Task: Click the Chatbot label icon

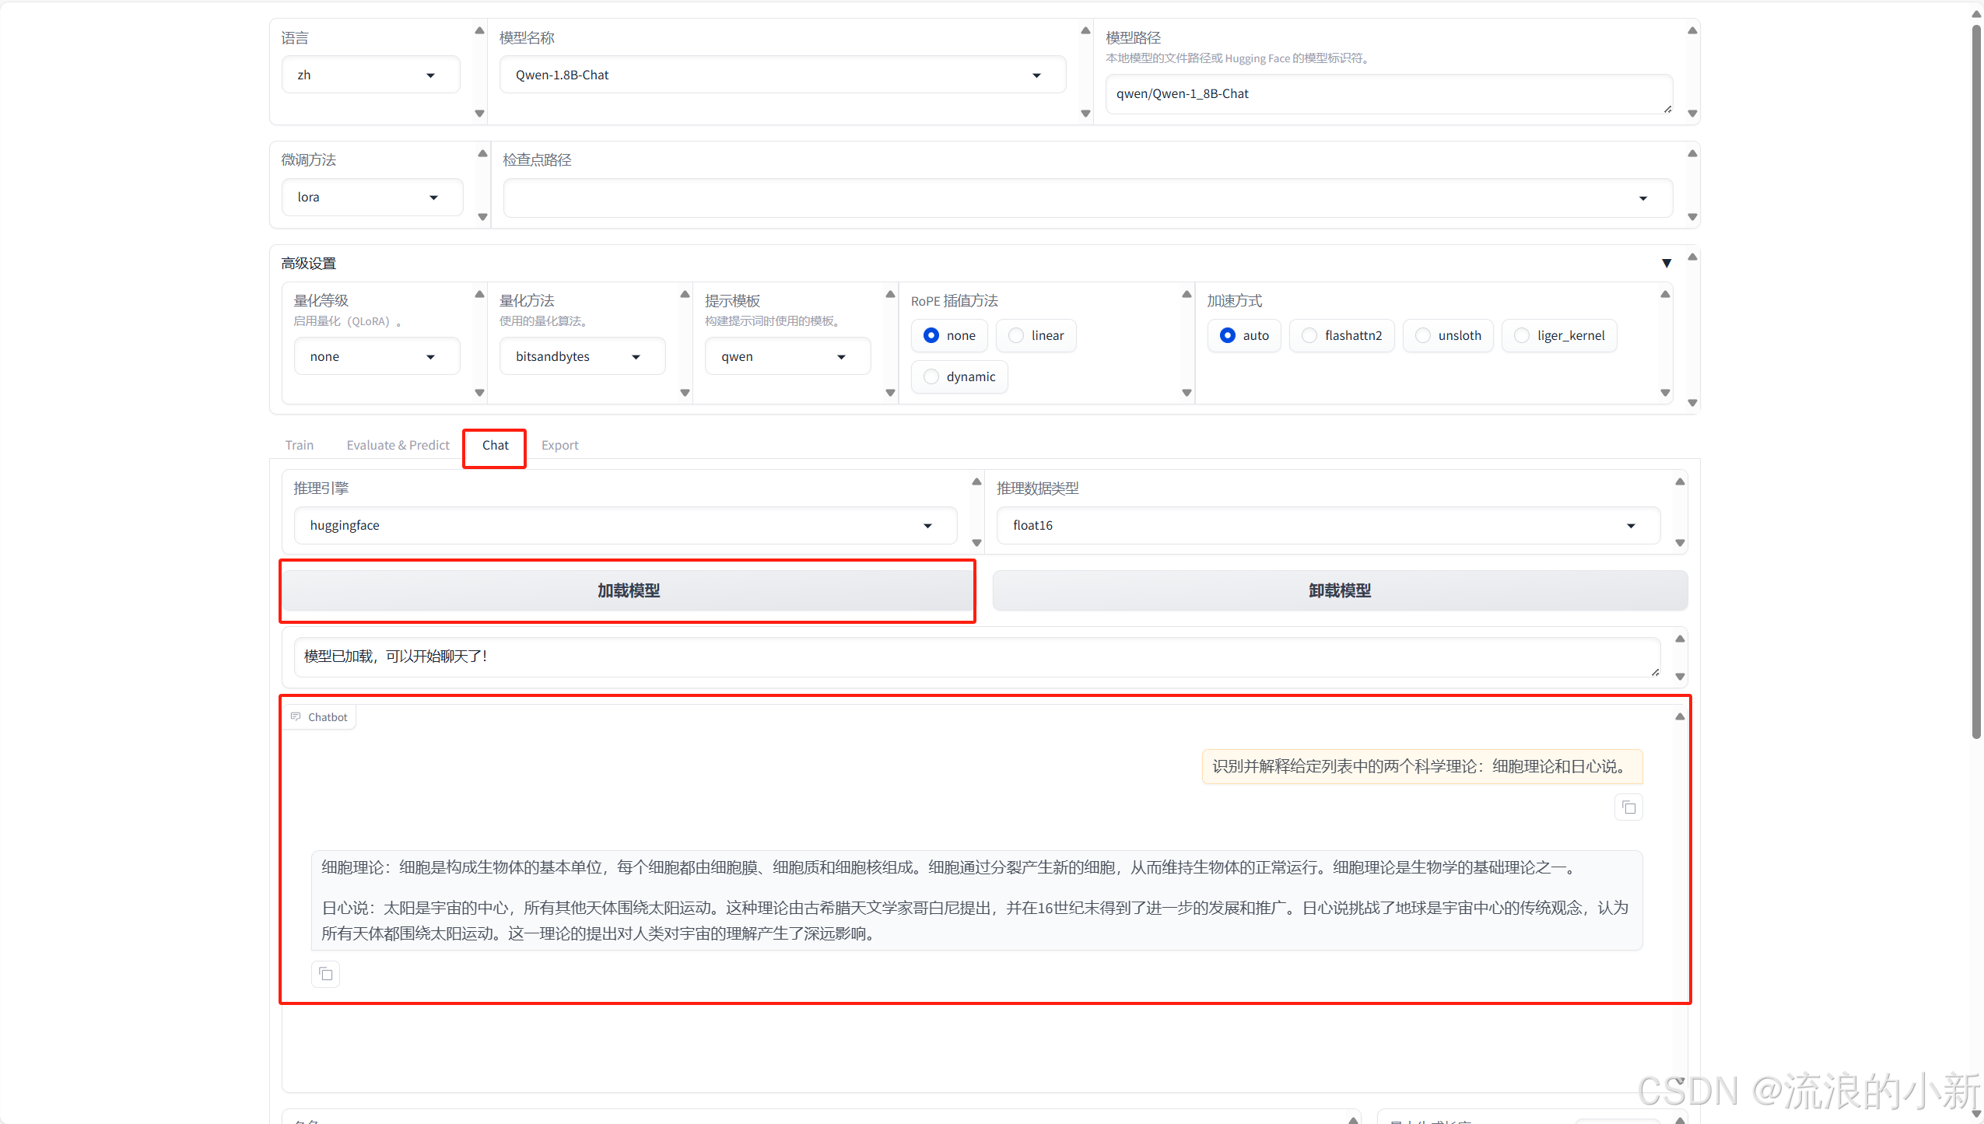Action: click(296, 716)
